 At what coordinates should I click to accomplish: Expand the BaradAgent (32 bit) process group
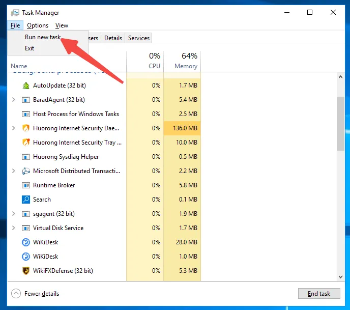tap(14, 100)
